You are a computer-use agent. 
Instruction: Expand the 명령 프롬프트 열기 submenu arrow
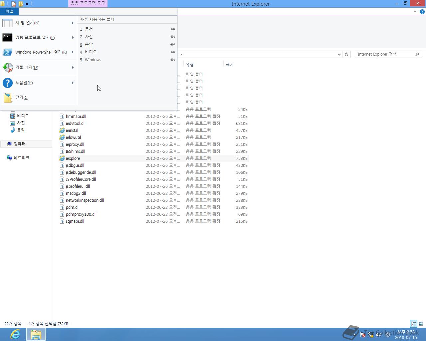click(73, 38)
